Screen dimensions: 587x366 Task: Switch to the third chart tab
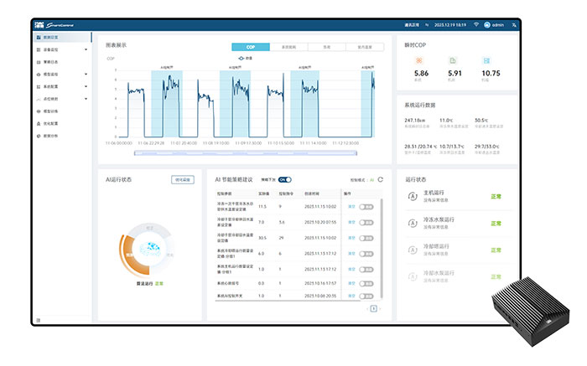327,47
